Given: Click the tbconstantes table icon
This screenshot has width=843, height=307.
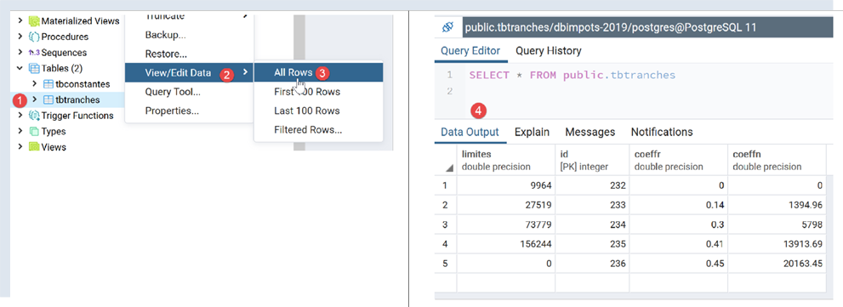Looking at the screenshot, I should click(48, 84).
